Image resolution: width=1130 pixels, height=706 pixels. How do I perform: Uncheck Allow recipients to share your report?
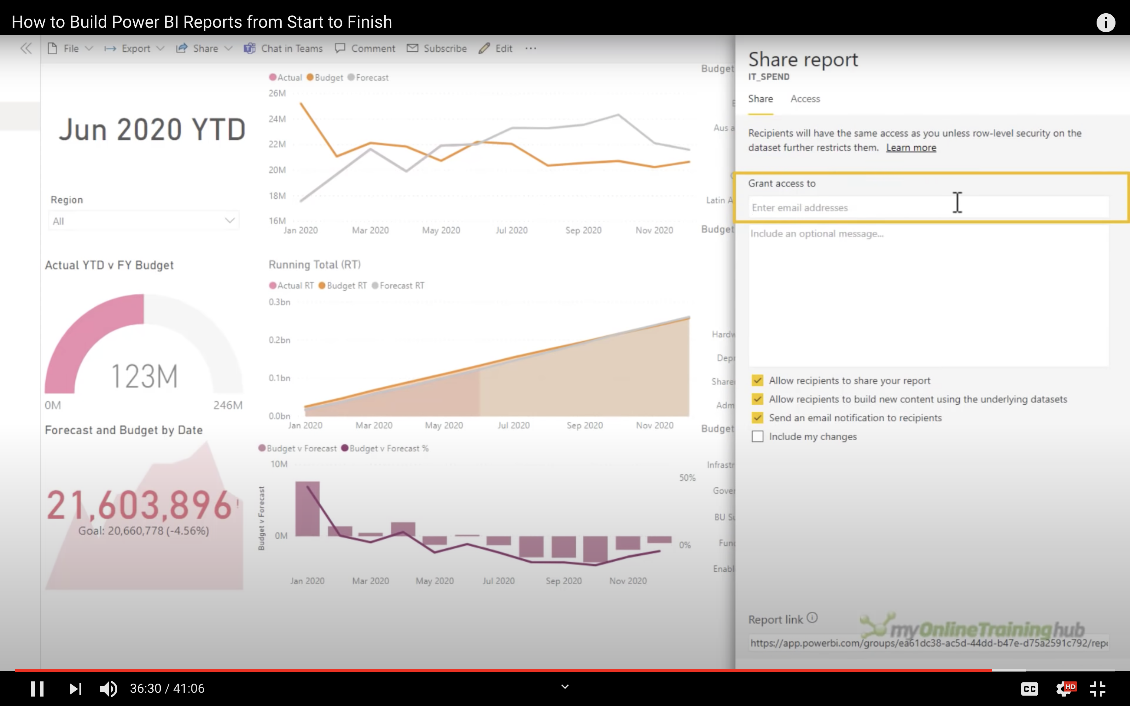click(x=757, y=380)
